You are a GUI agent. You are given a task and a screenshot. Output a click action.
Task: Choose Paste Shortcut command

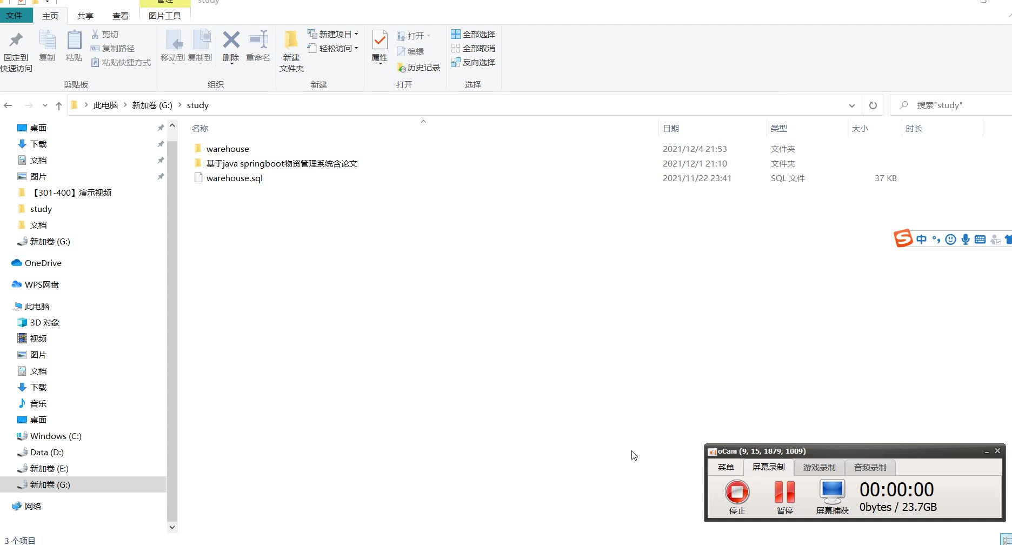click(121, 62)
